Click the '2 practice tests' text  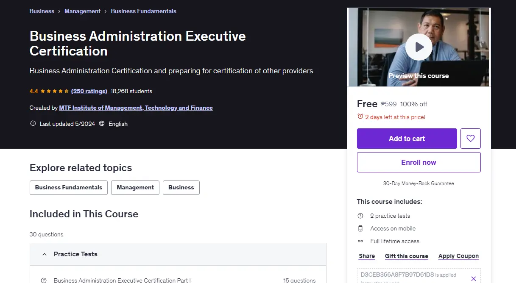point(390,216)
